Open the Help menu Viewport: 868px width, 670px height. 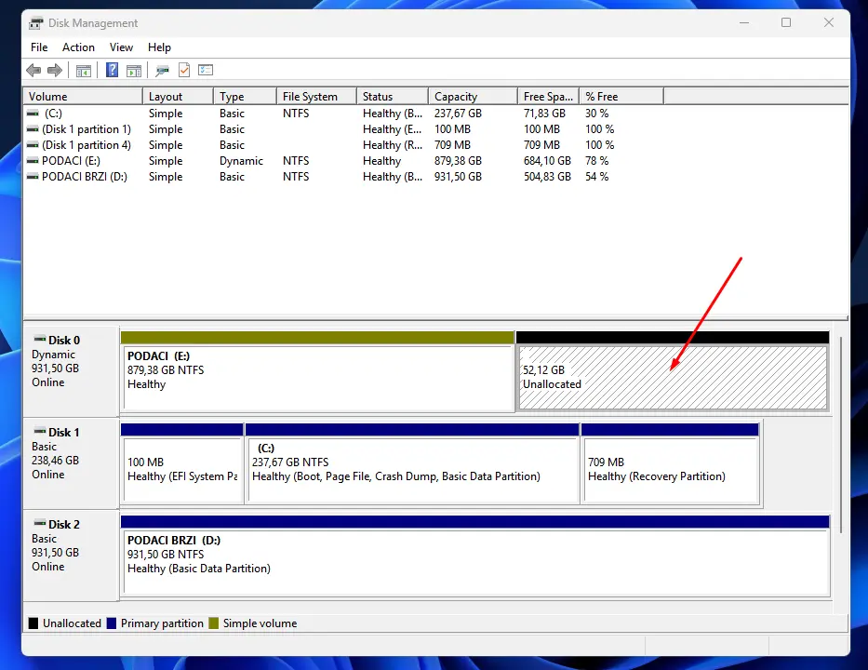(159, 47)
